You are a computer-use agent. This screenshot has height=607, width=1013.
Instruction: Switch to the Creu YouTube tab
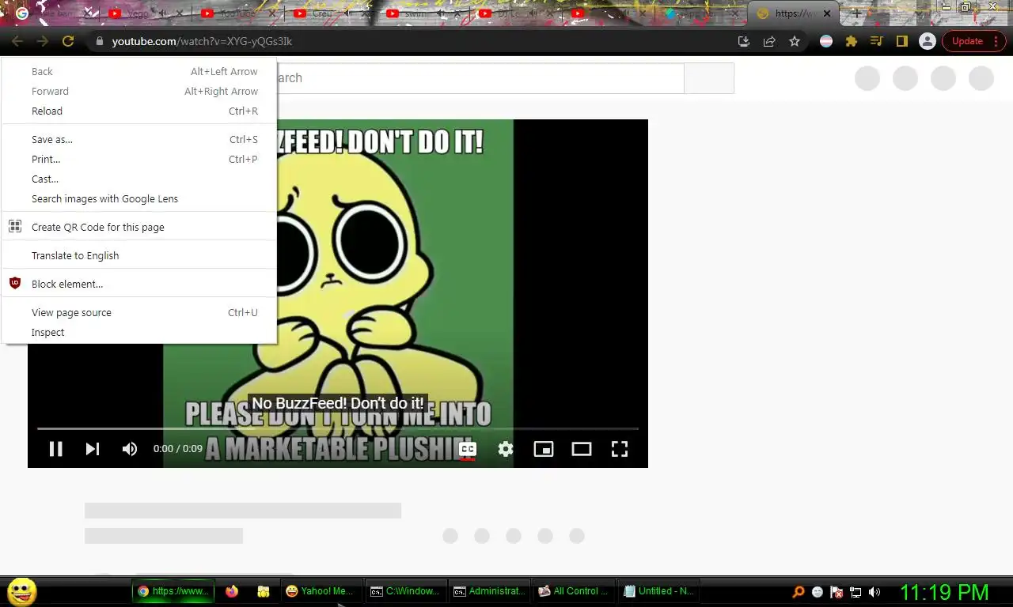[330, 13]
